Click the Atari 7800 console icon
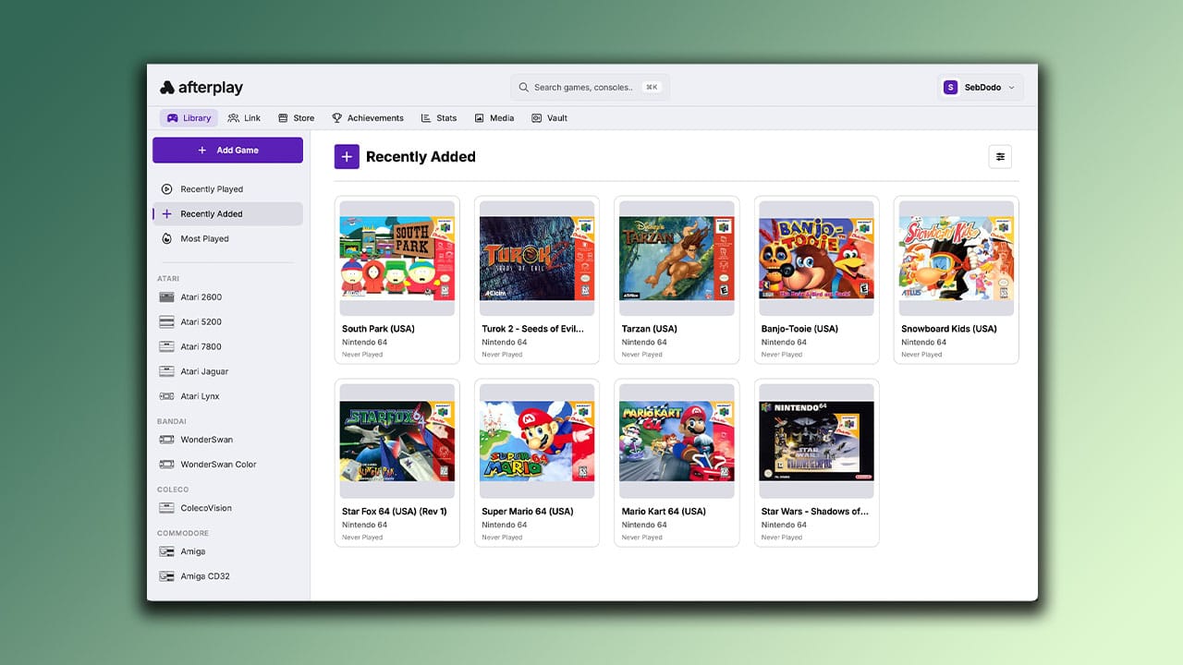This screenshot has height=665, width=1183. 166,347
